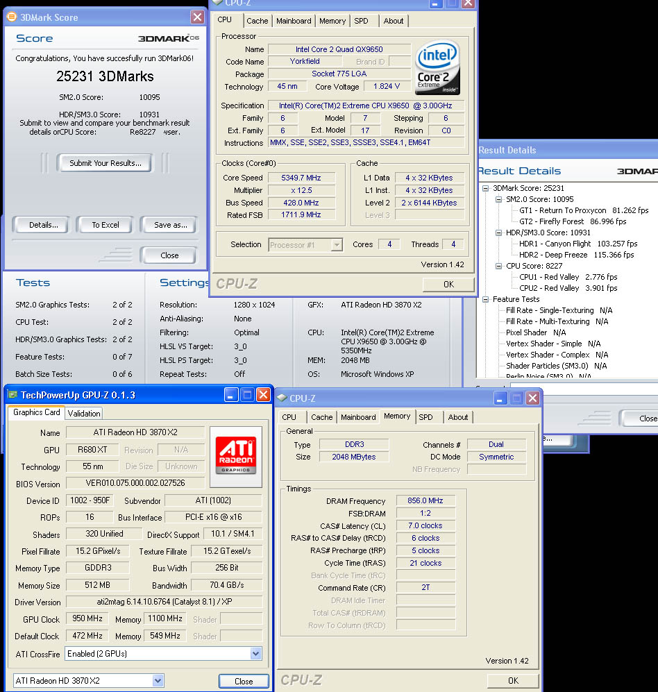Minimize the GPU-Z window

click(x=231, y=394)
